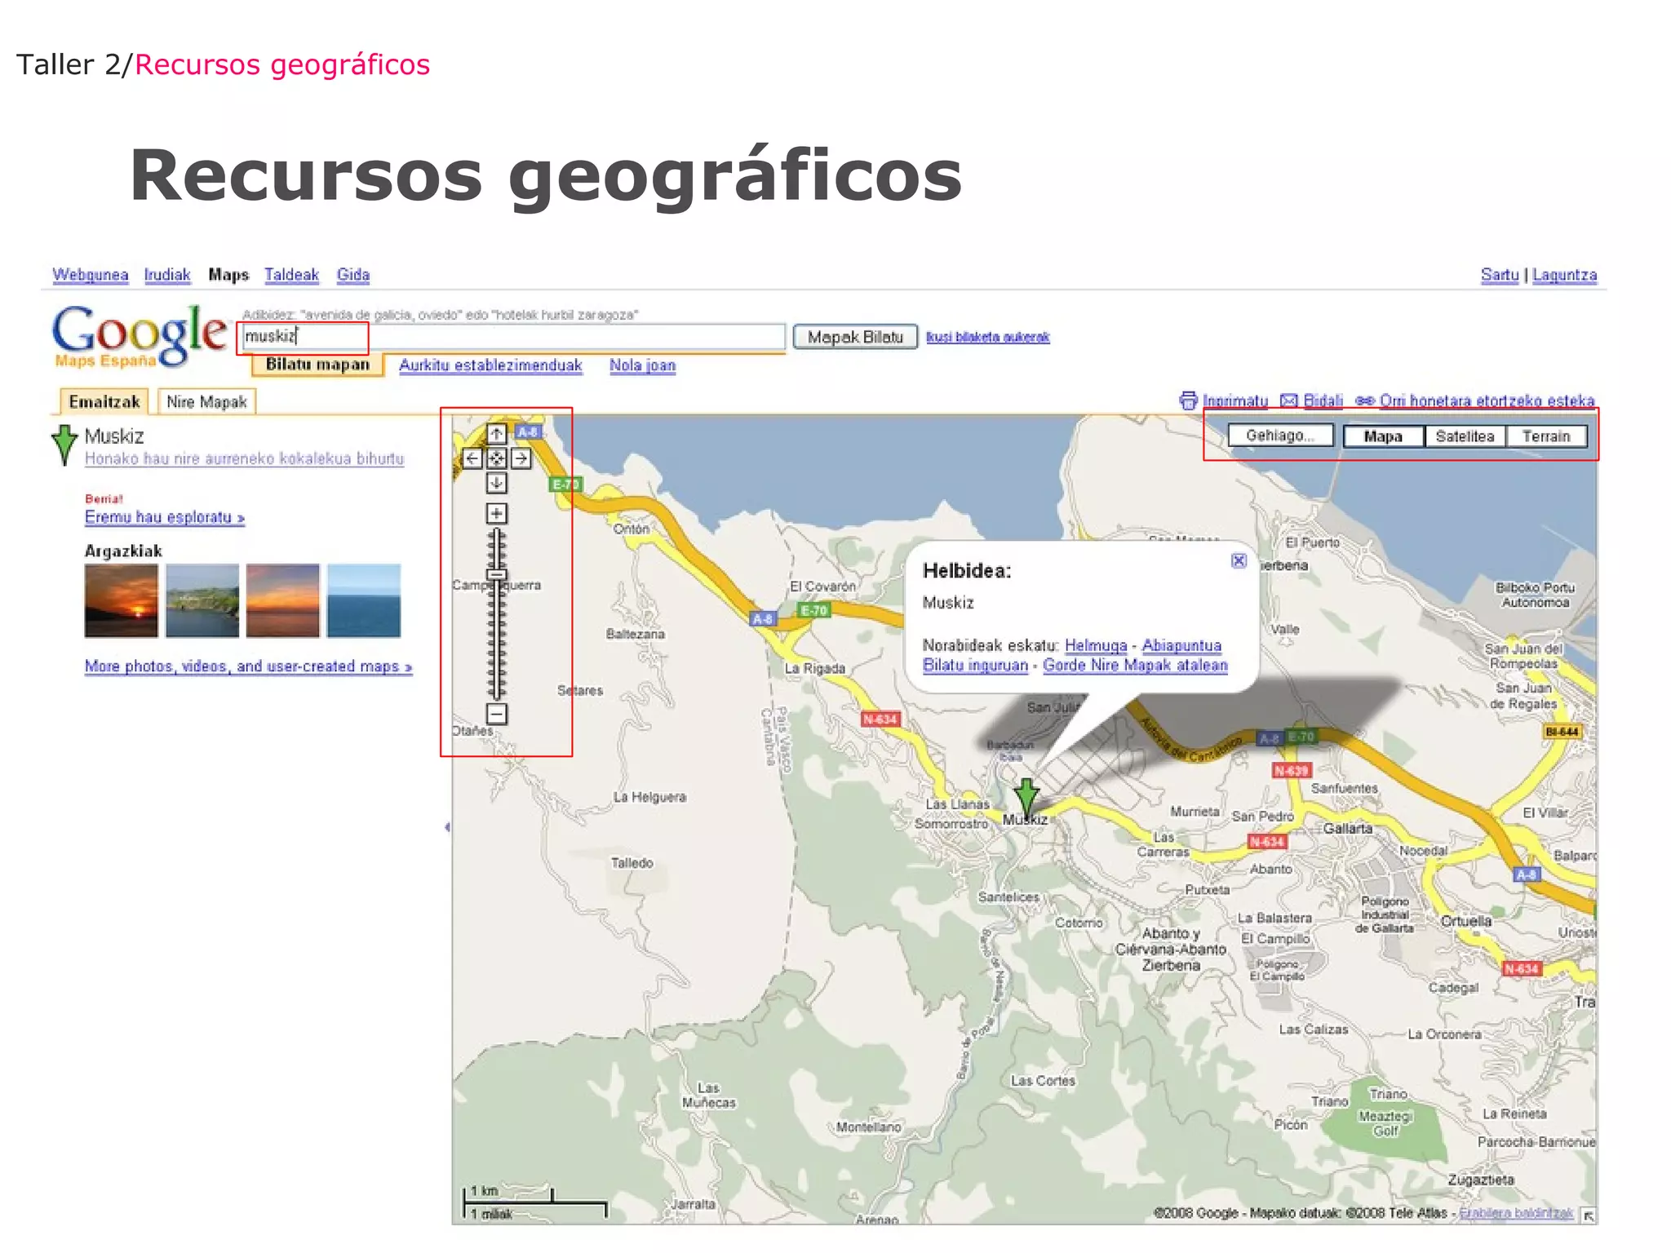Zoom out with the minus button
Screen dimensions: 1671x1253
496,714
